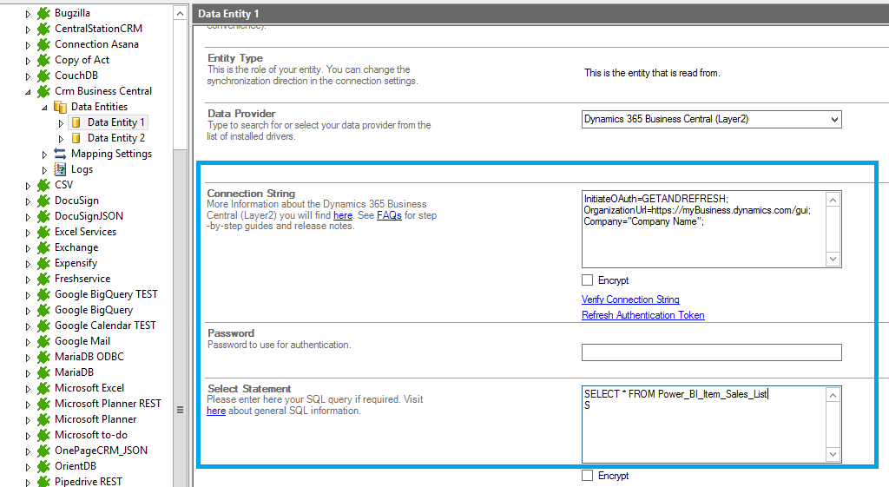
Task: Click the Crm Business Central connection icon
Action: [43, 91]
